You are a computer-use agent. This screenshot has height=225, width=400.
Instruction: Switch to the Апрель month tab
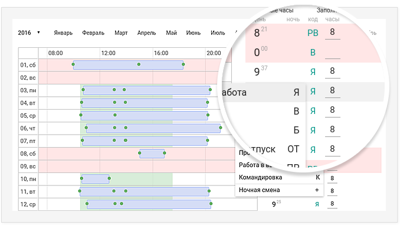[x=146, y=33]
